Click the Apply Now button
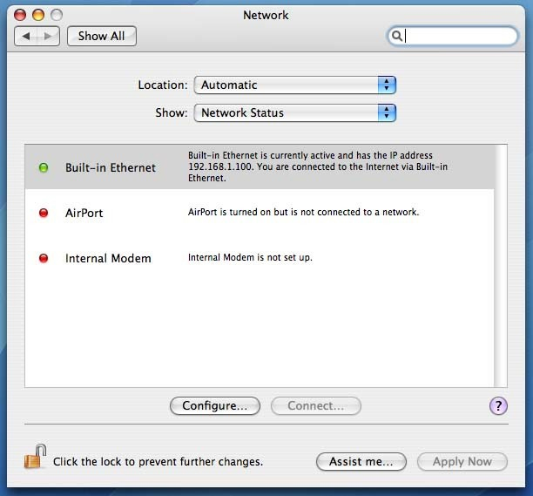 pyautogui.click(x=462, y=461)
